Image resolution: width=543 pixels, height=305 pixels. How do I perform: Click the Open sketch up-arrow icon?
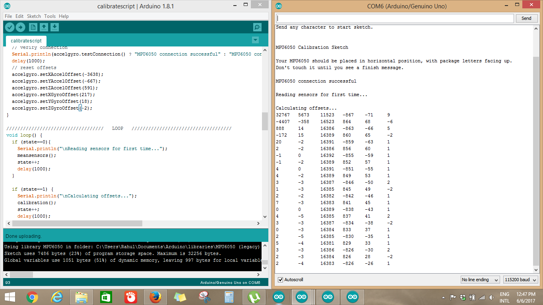[44, 27]
